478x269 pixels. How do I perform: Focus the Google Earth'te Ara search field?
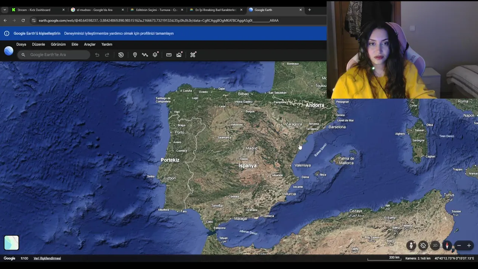(54, 55)
